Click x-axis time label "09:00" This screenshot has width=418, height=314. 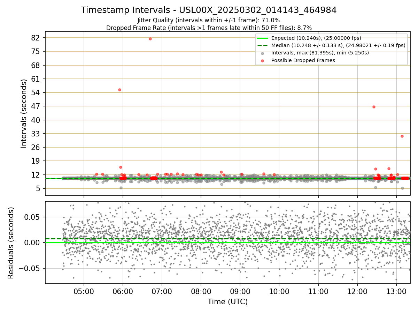pos(240,292)
